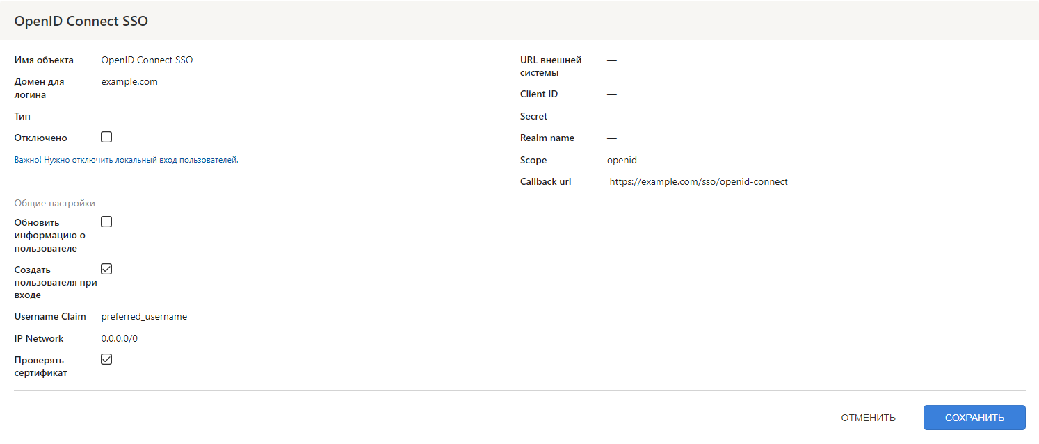Modify the IP Network 0.0.0.0/0 field

pyautogui.click(x=119, y=338)
